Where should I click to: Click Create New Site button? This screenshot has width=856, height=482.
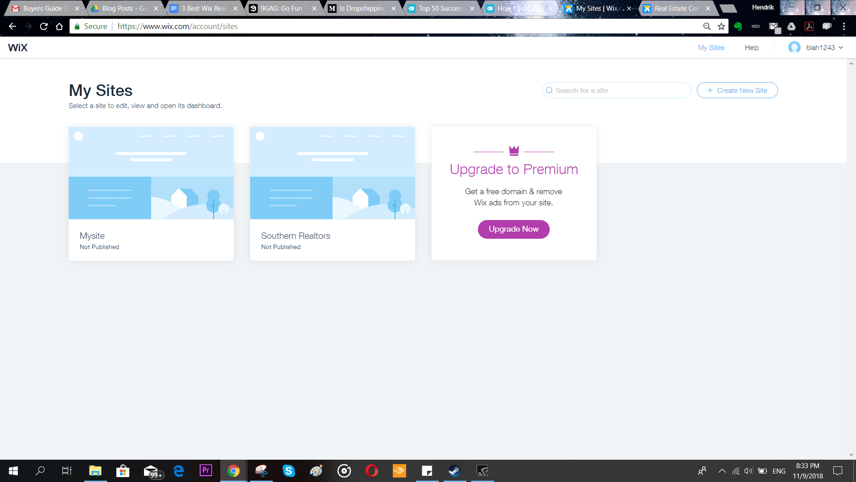pos(737,90)
